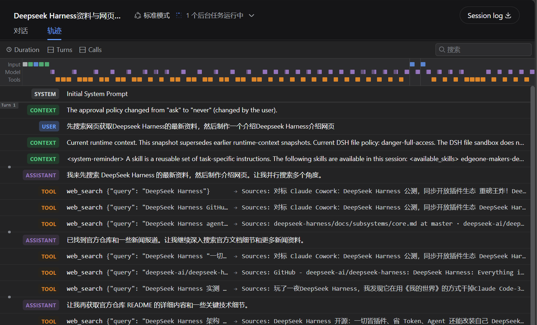537x325 pixels.
Task: Open the USER message row 先搜索网页获取
Action: [265, 126]
